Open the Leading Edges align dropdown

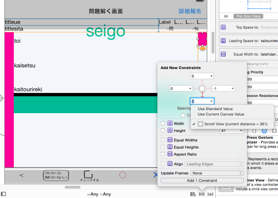(x=214, y=164)
